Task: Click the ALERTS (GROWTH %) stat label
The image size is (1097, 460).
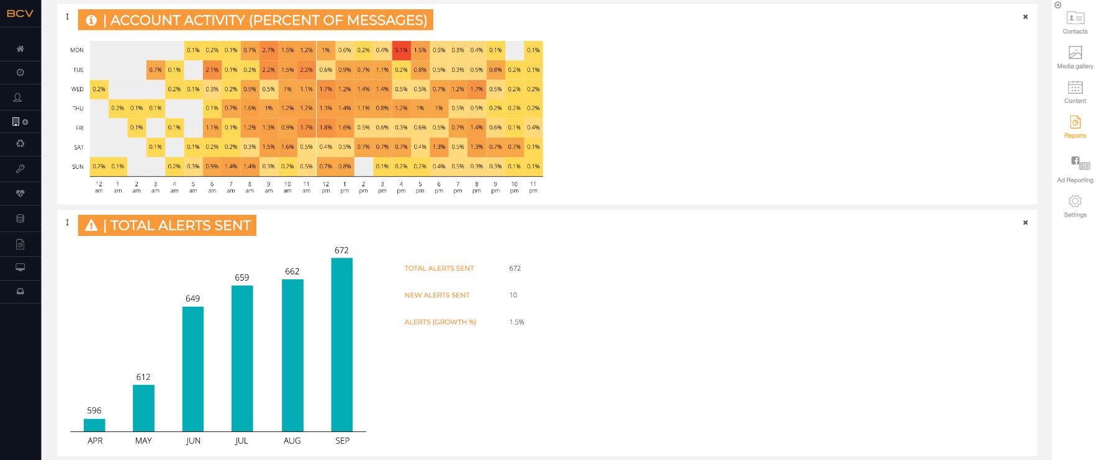Action: [440, 322]
